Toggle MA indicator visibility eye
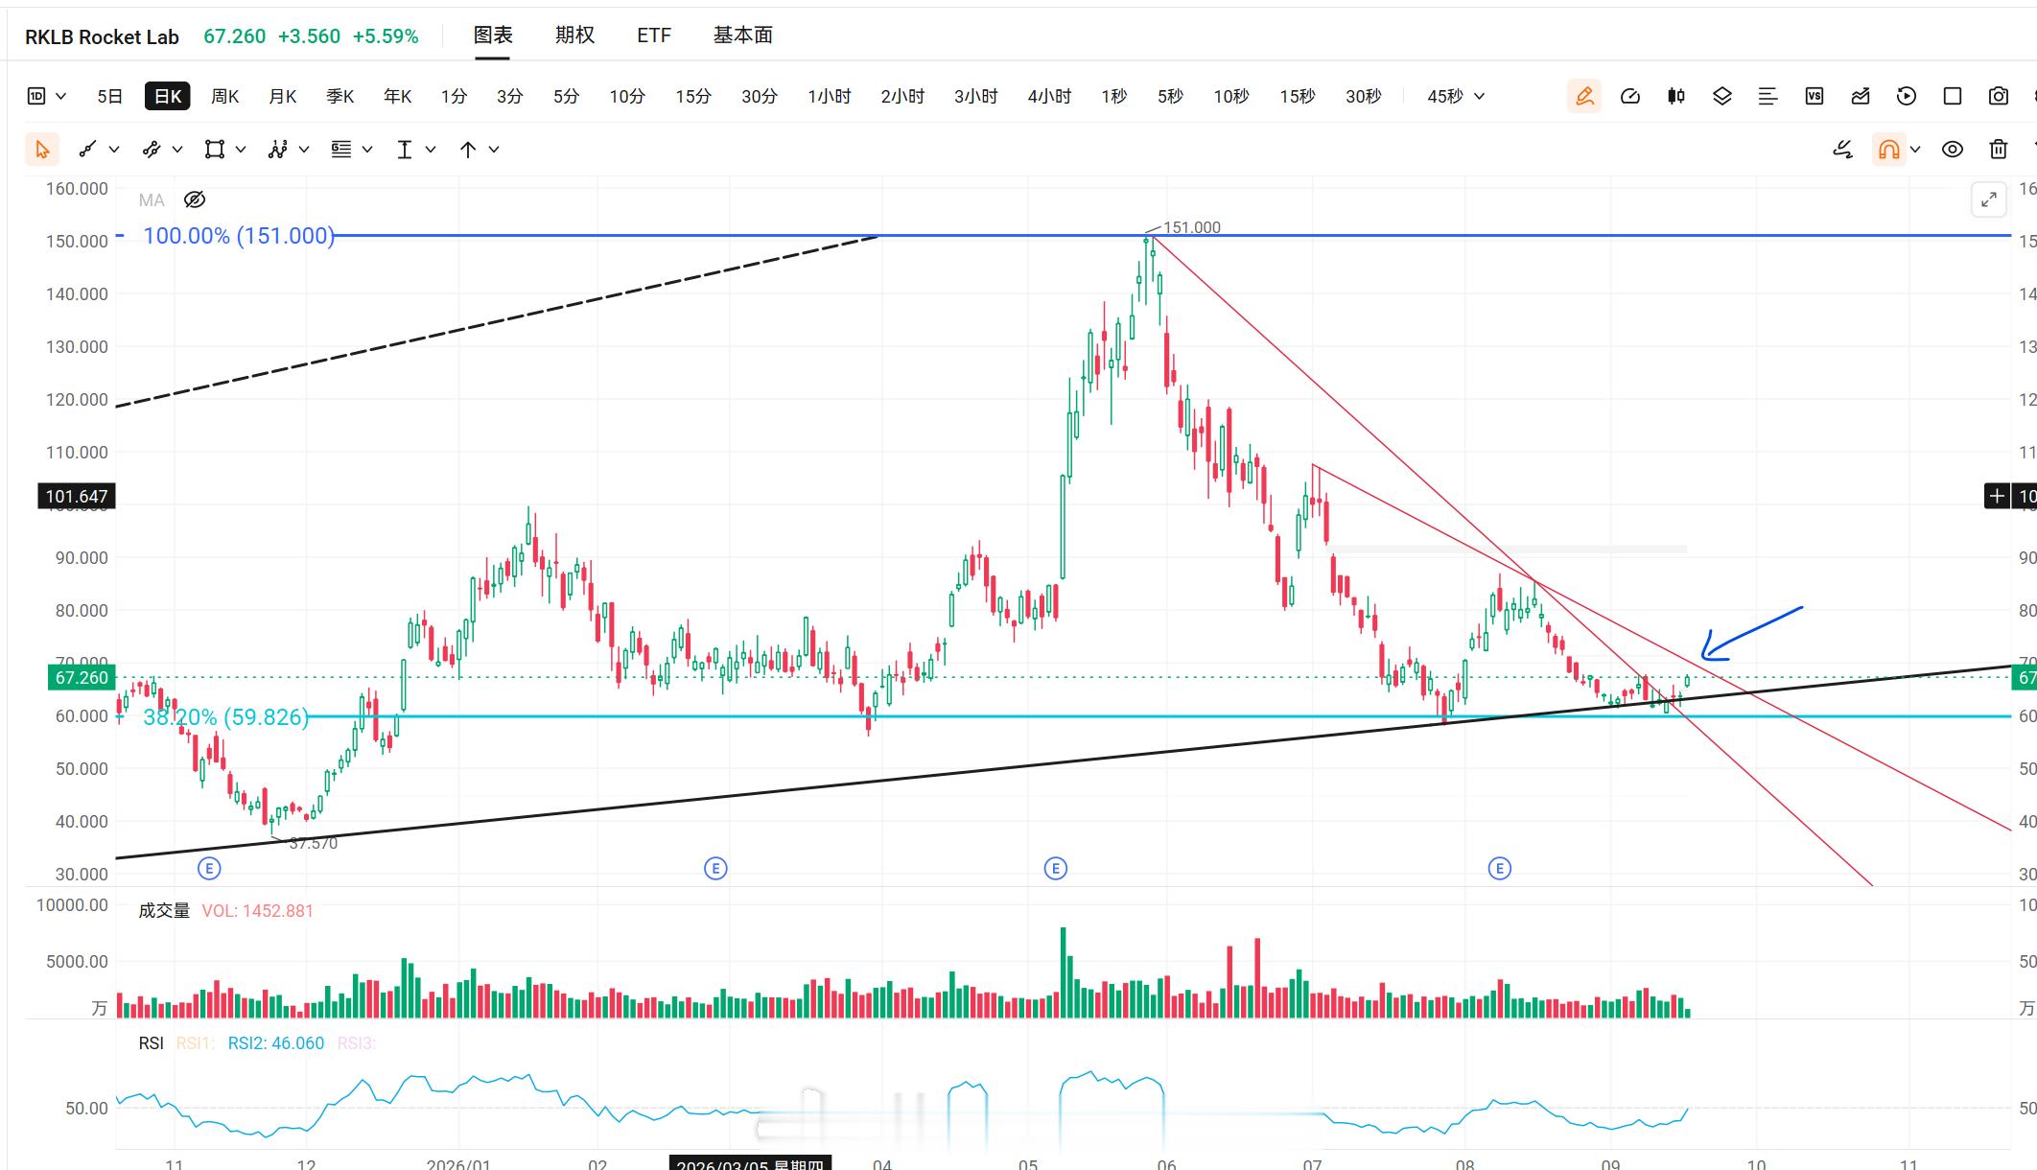2037x1170 pixels. click(x=195, y=199)
